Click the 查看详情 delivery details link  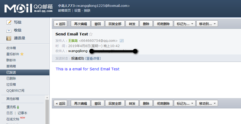pos(93,58)
